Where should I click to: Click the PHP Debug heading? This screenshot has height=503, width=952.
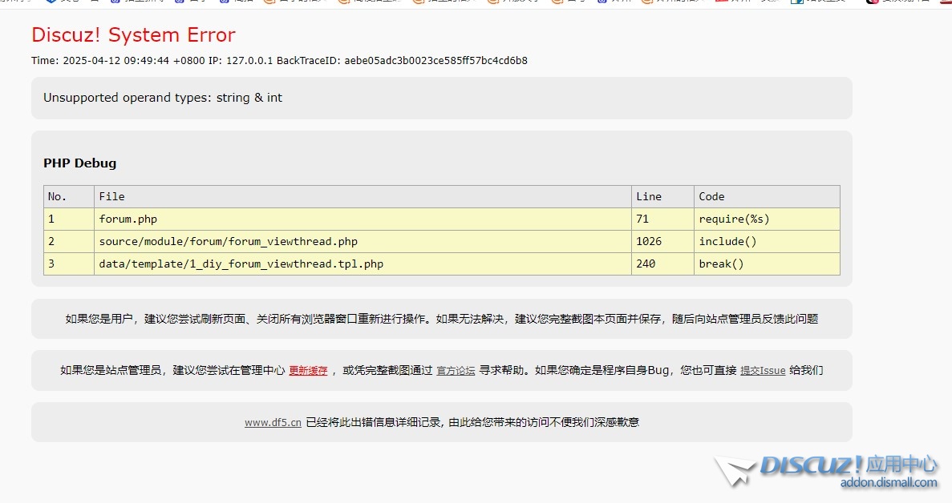point(79,163)
